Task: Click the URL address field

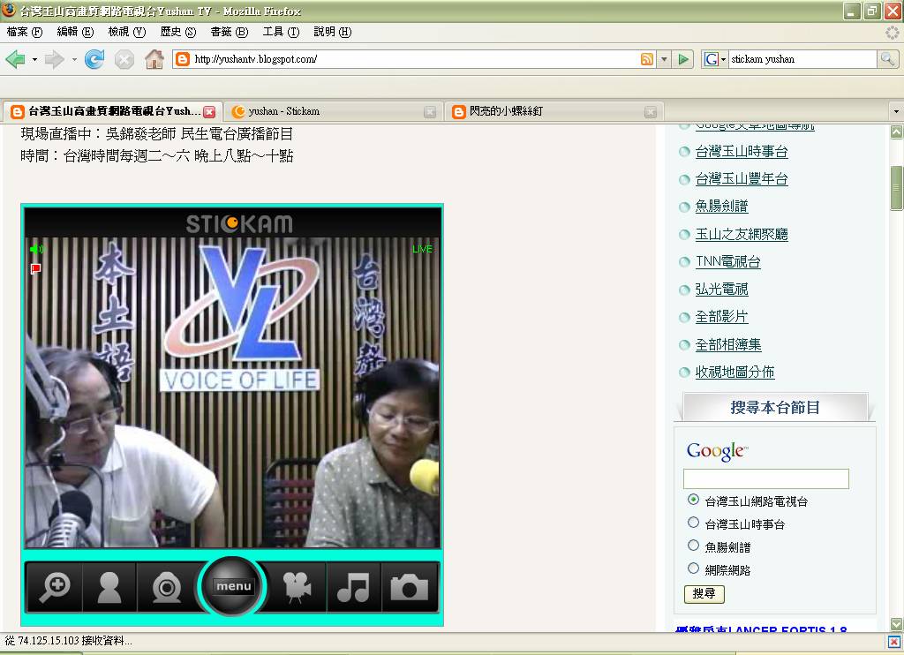Action: point(415,59)
